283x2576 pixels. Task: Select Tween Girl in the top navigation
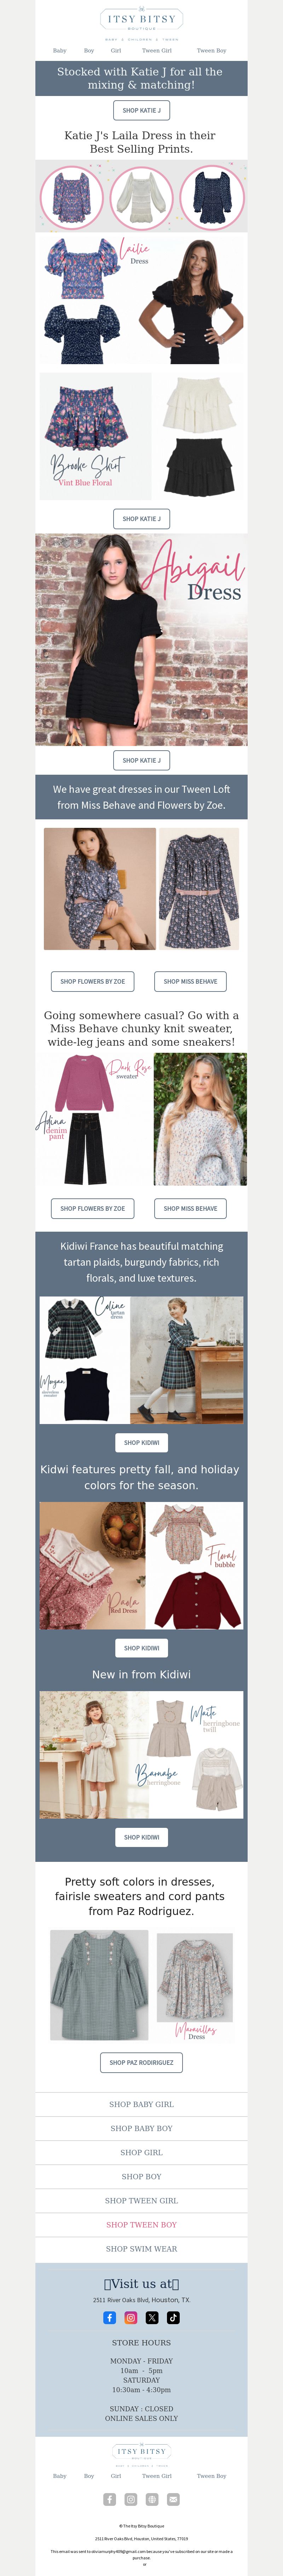point(157,50)
